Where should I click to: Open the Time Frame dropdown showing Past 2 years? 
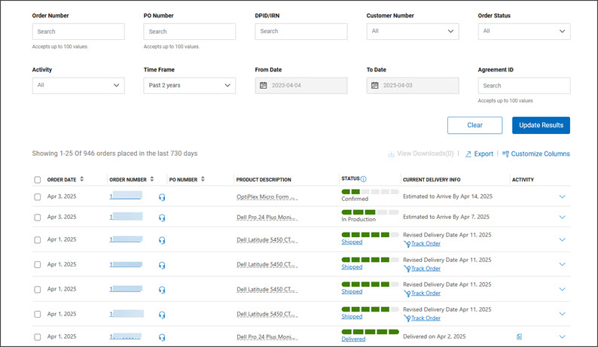tap(189, 85)
